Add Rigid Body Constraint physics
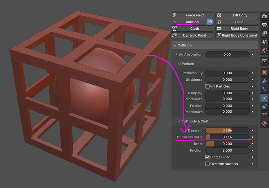This screenshot has height=188, width=269. coord(237,35)
